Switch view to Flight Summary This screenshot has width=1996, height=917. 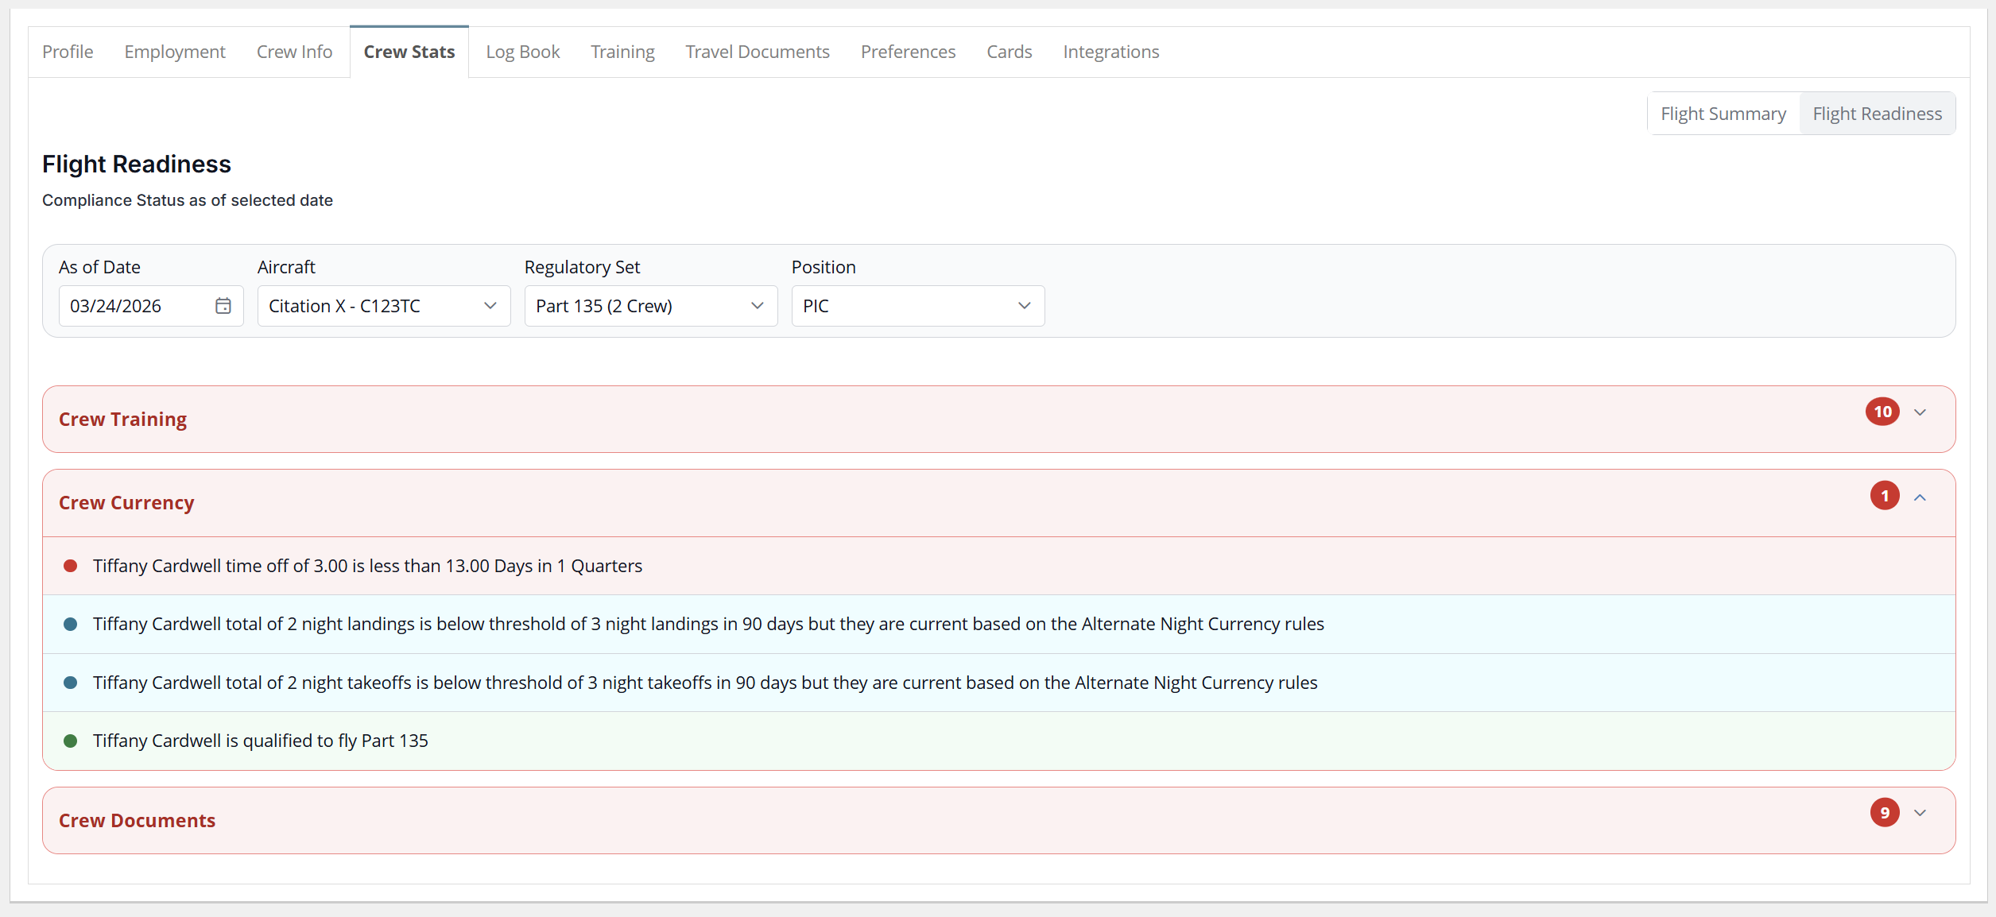coord(1723,114)
